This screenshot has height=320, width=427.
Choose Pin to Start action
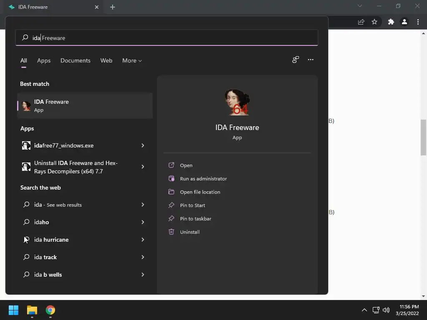(193, 205)
